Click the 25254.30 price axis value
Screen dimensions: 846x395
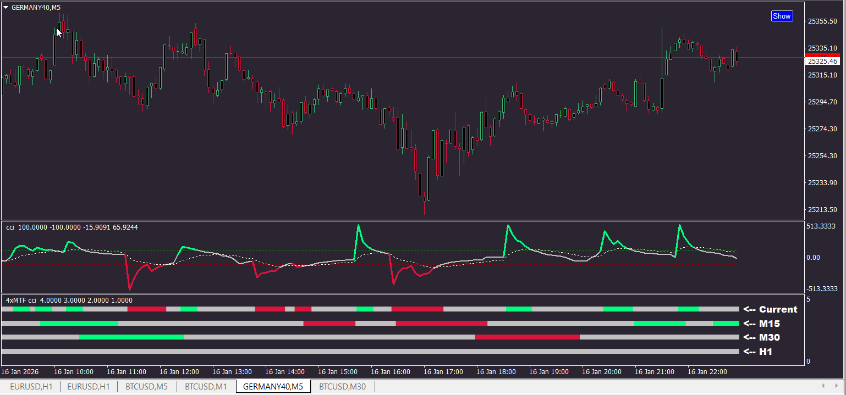click(822, 156)
